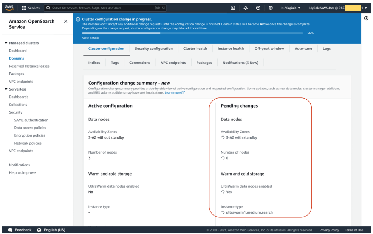This screenshot has height=234, width=373.
Task: Open the Auto-tune tab
Action: 303,48
